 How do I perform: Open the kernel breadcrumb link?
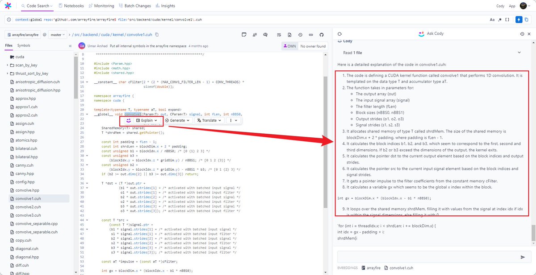(119, 34)
